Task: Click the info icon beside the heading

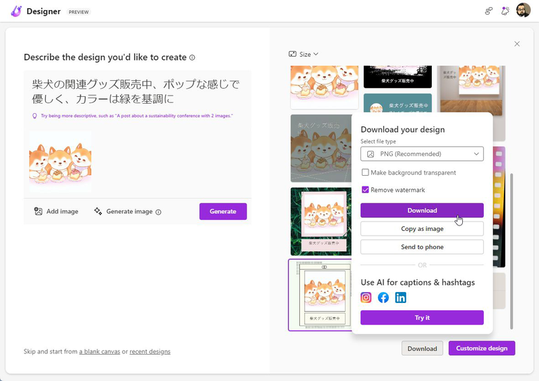Action: point(193,58)
